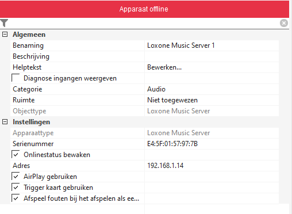The image size is (292, 214).
Task: Click the Apparaat offline red banner
Action: (144, 9)
